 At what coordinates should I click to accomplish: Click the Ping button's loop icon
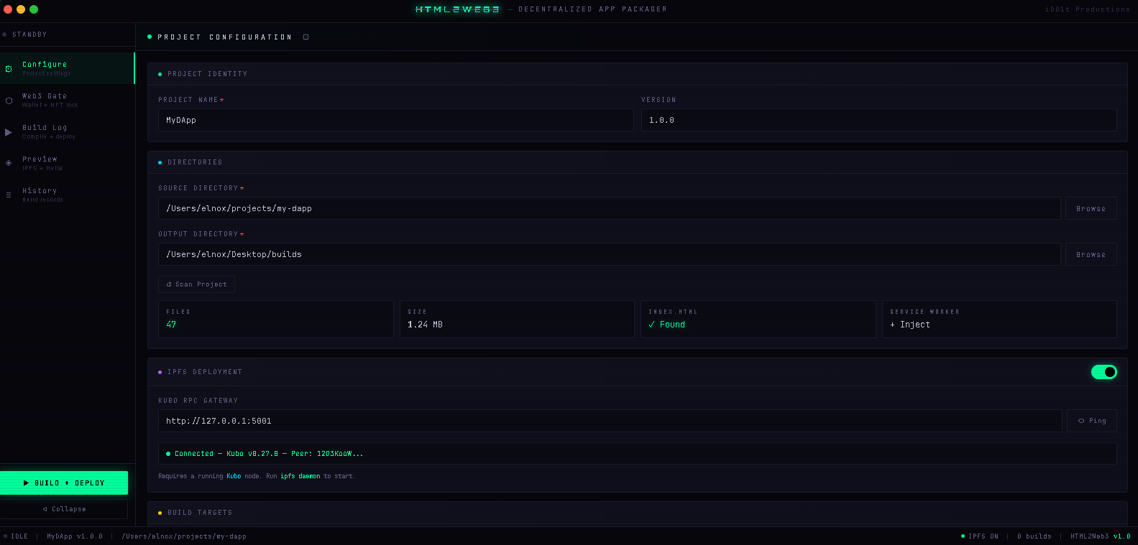pyautogui.click(x=1081, y=421)
